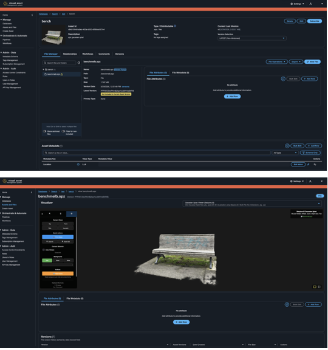Switch to the Comments tab
Image resolution: width=328 pixels, height=350 pixels.
(104, 54)
